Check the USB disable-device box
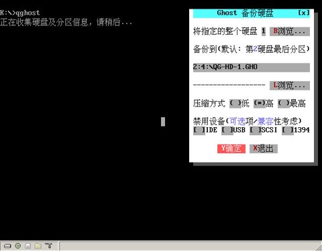This screenshot has height=251, width=322. pos(227,131)
